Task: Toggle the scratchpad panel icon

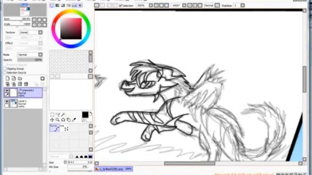Action: 80,5
